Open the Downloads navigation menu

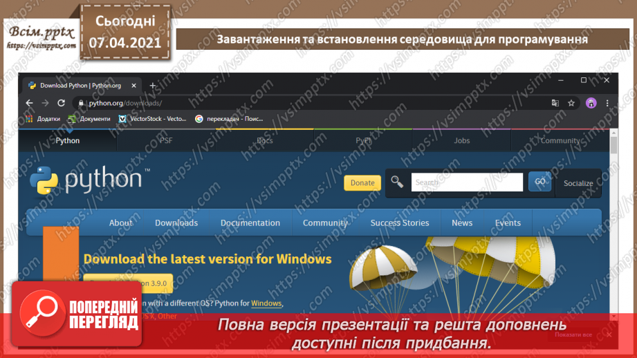(x=176, y=223)
